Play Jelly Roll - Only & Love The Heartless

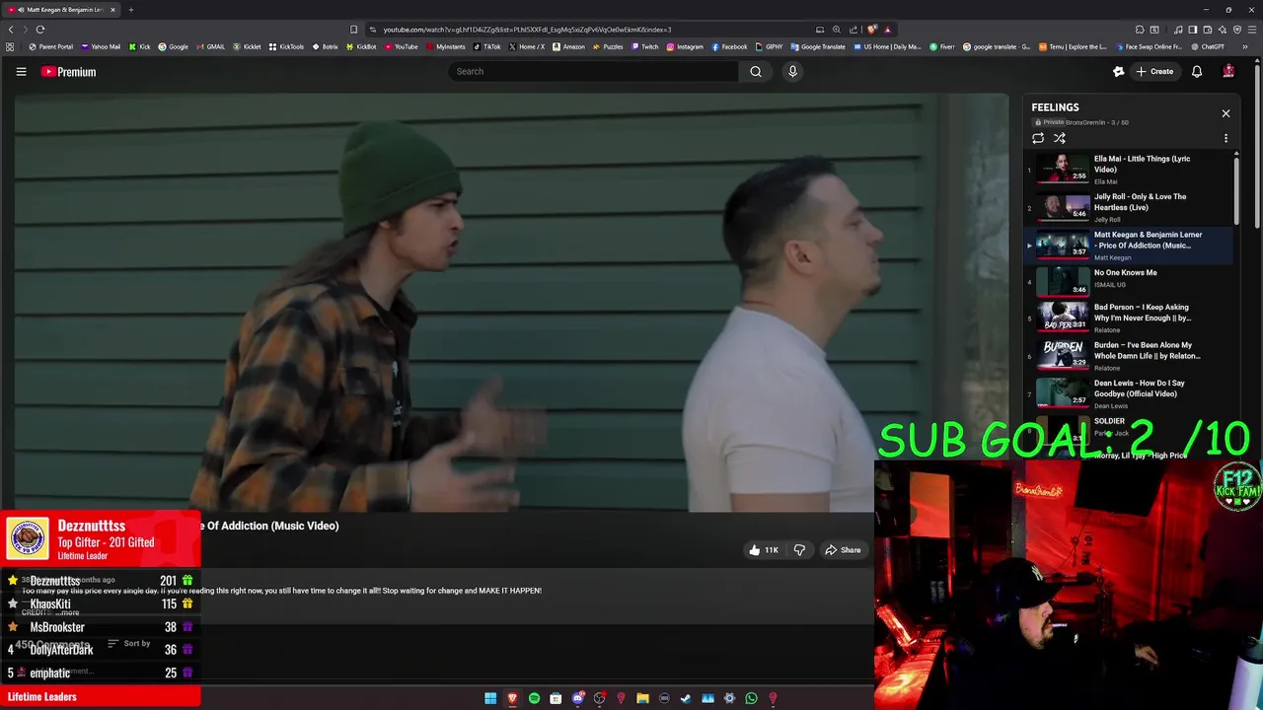coord(1129,207)
